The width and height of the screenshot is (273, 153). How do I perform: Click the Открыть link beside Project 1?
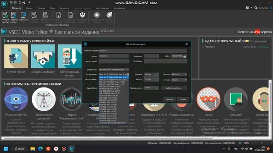click(x=264, y=47)
